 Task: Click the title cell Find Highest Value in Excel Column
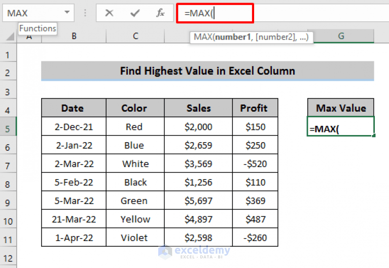(207, 71)
